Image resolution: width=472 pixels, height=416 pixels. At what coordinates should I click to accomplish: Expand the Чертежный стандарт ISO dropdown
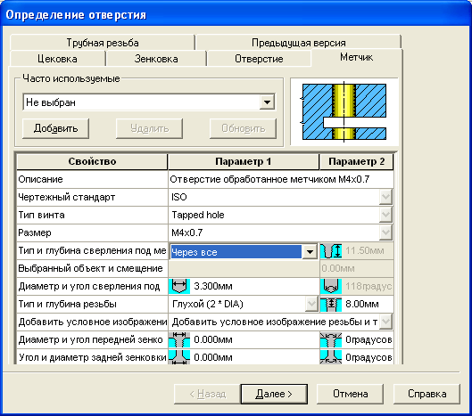coord(386,197)
